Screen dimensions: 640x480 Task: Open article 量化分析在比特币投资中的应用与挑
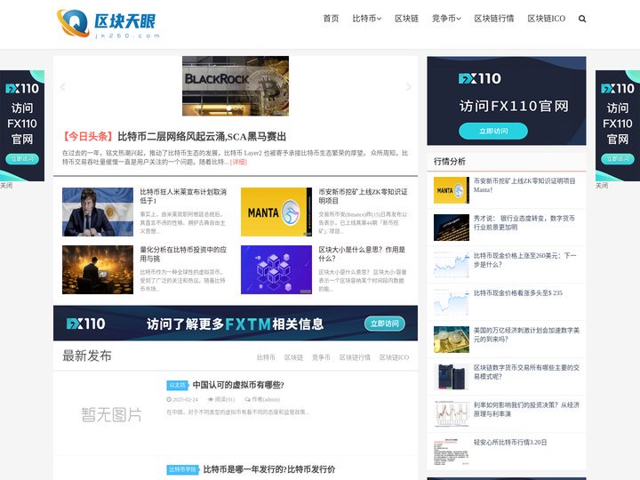pyautogui.click(x=183, y=254)
